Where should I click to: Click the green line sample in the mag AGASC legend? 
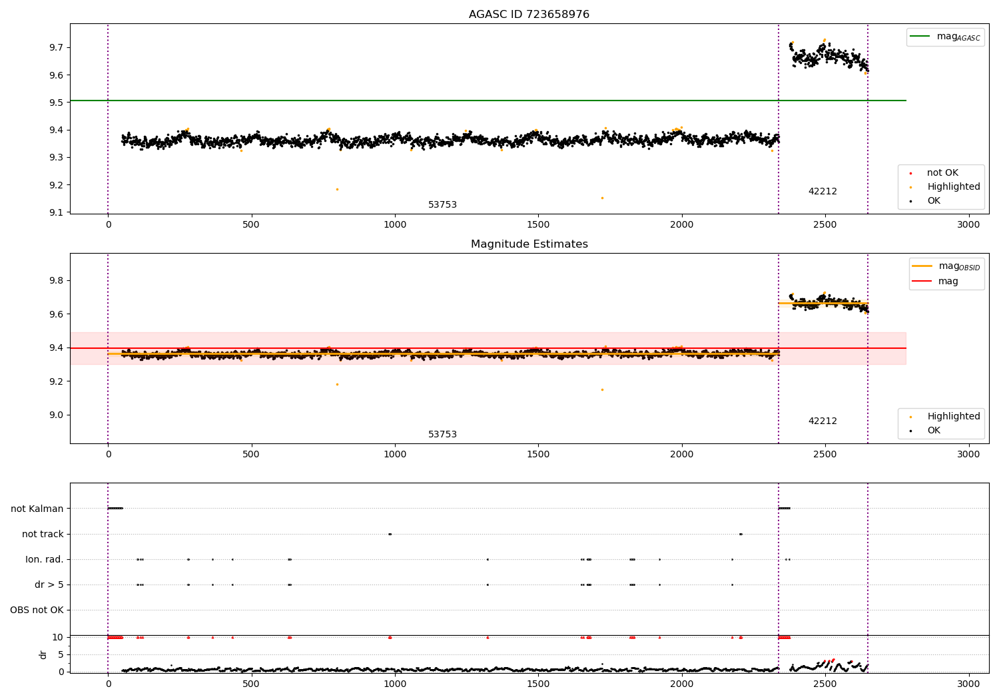coord(920,36)
